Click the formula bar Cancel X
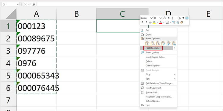This screenshot has height=111, width=223. 25,4
